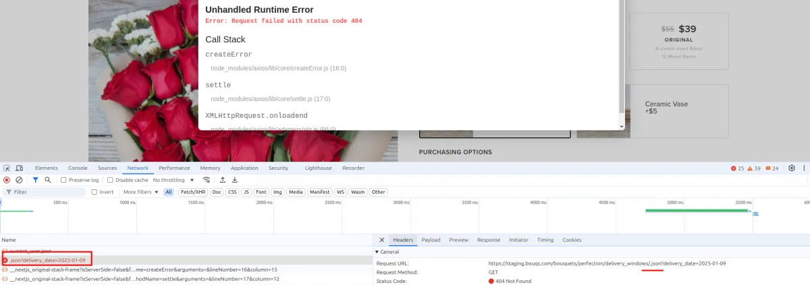
Task: Enable the Preserve log checkbox
Action: coord(63,180)
